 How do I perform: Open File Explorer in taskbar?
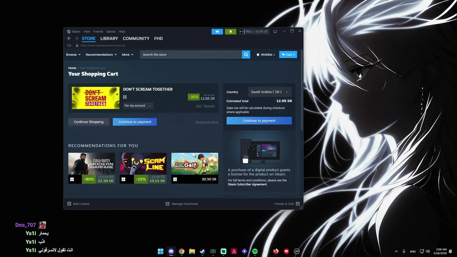pyautogui.click(x=192, y=251)
